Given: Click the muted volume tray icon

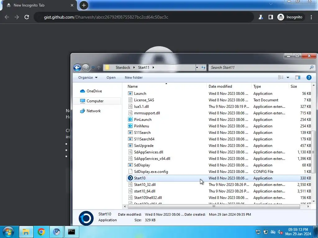Looking at the screenshot, I should click(x=280, y=232).
